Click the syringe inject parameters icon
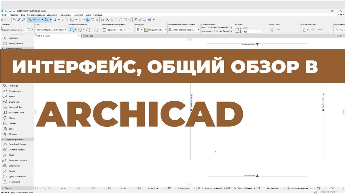The height and width of the screenshot is (194, 345). coord(23,20)
